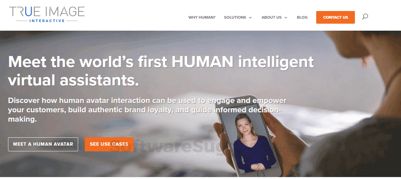Click the orange Contact Us button
401x179 pixels.
coord(336,17)
